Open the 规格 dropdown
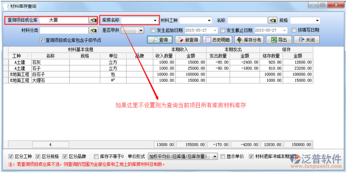This screenshot has width=346, height=173. pyautogui.click(x=317, y=20)
